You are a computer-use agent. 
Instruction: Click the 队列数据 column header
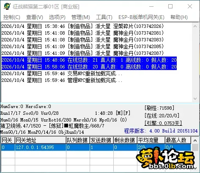click(x=78, y=140)
